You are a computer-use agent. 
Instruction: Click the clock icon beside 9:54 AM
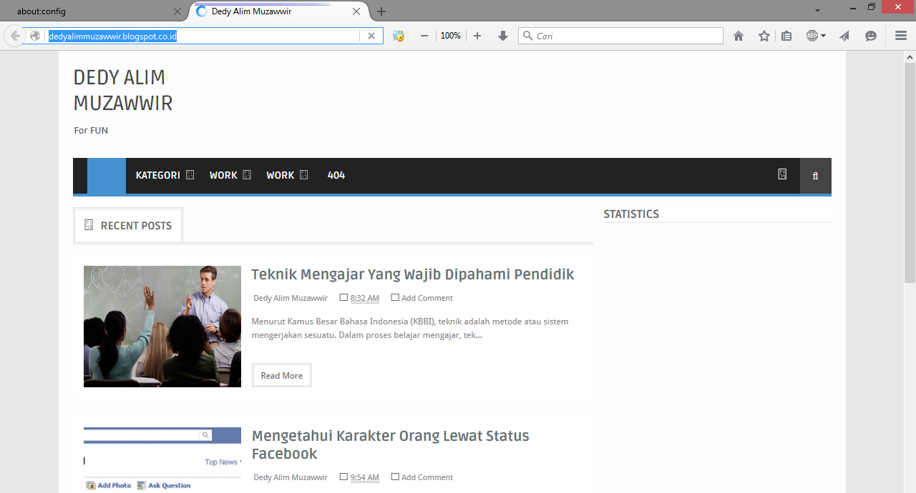(343, 477)
